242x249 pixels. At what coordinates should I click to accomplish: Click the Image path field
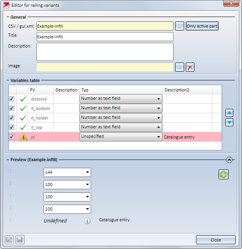(x=105, y=67)
